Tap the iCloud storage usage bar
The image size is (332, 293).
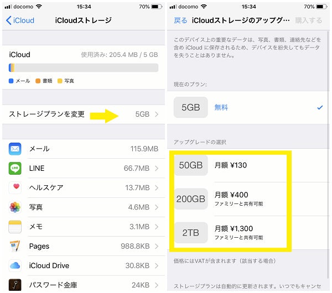tap(84, 67)
